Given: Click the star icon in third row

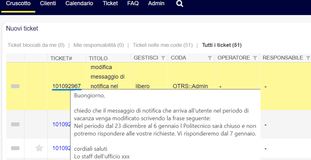Looking at the screenshot, I should tap(39, 148).
